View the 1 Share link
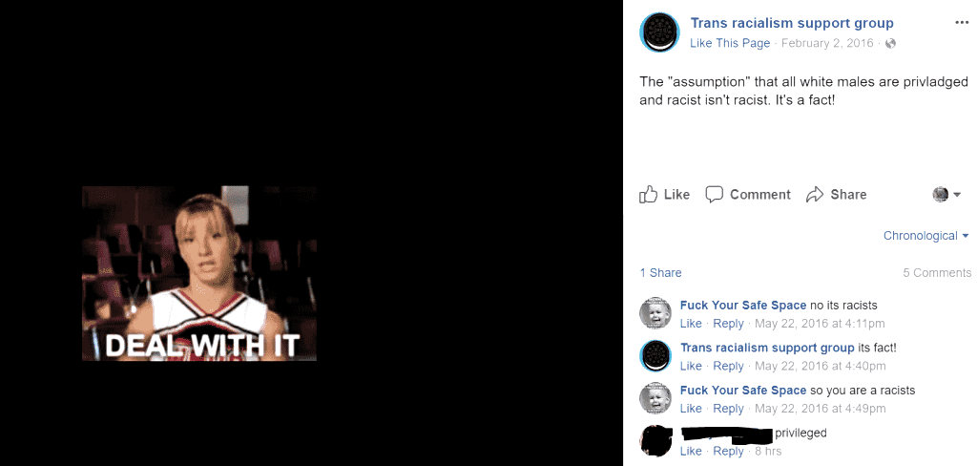 coord(660,272)
